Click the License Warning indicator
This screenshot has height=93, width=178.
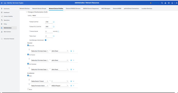155,3
